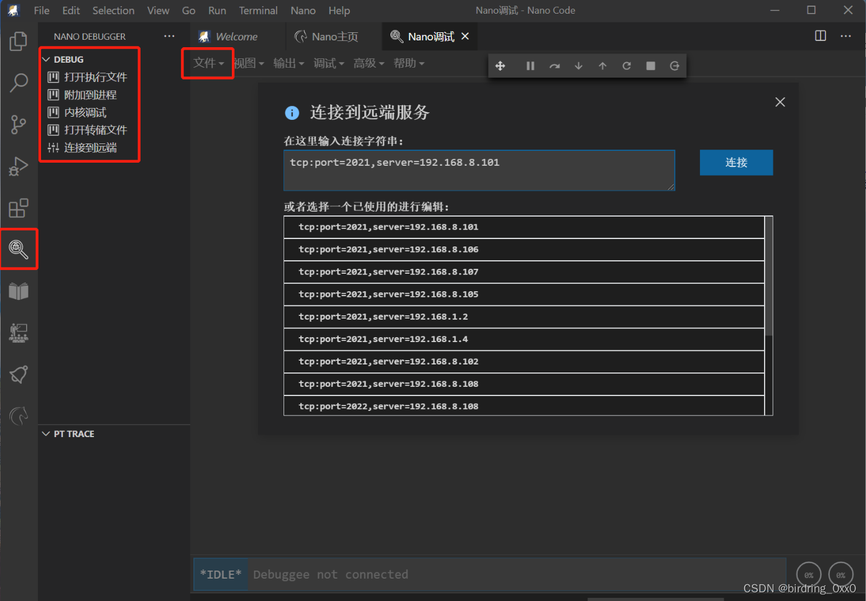Open the Search view in the activity bar

coord(19,83)
